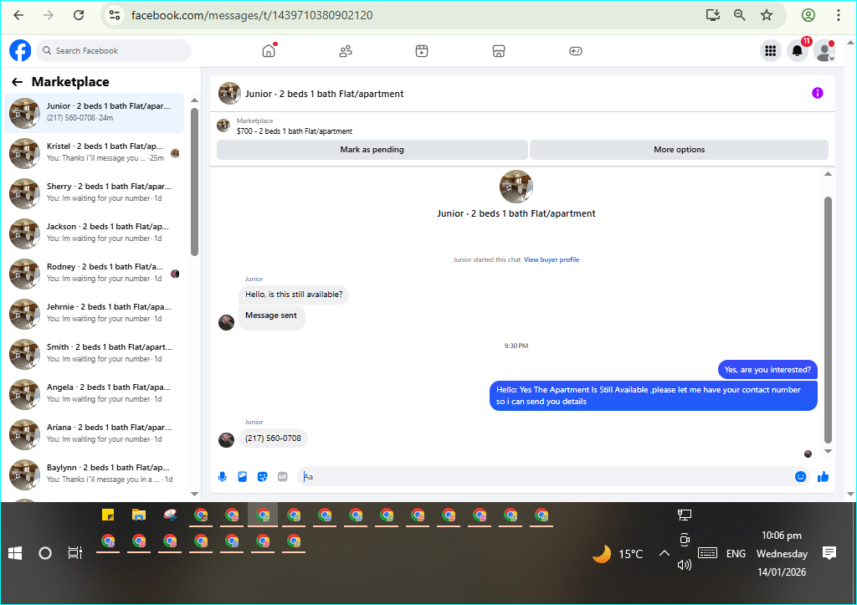Open the Facebook logo home link

pyautogui.click(x=20, y=51)
